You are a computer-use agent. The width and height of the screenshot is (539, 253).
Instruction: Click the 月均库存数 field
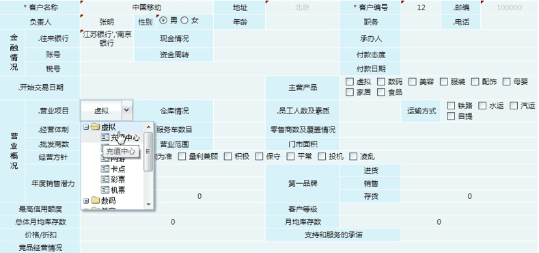pyautogui.click(x=439, y=222)
